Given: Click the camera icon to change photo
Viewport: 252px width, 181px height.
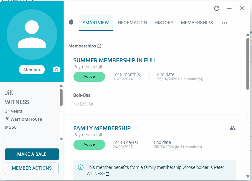Looking at the screenshot, I should pyautogui.click(x=56, y=69).
